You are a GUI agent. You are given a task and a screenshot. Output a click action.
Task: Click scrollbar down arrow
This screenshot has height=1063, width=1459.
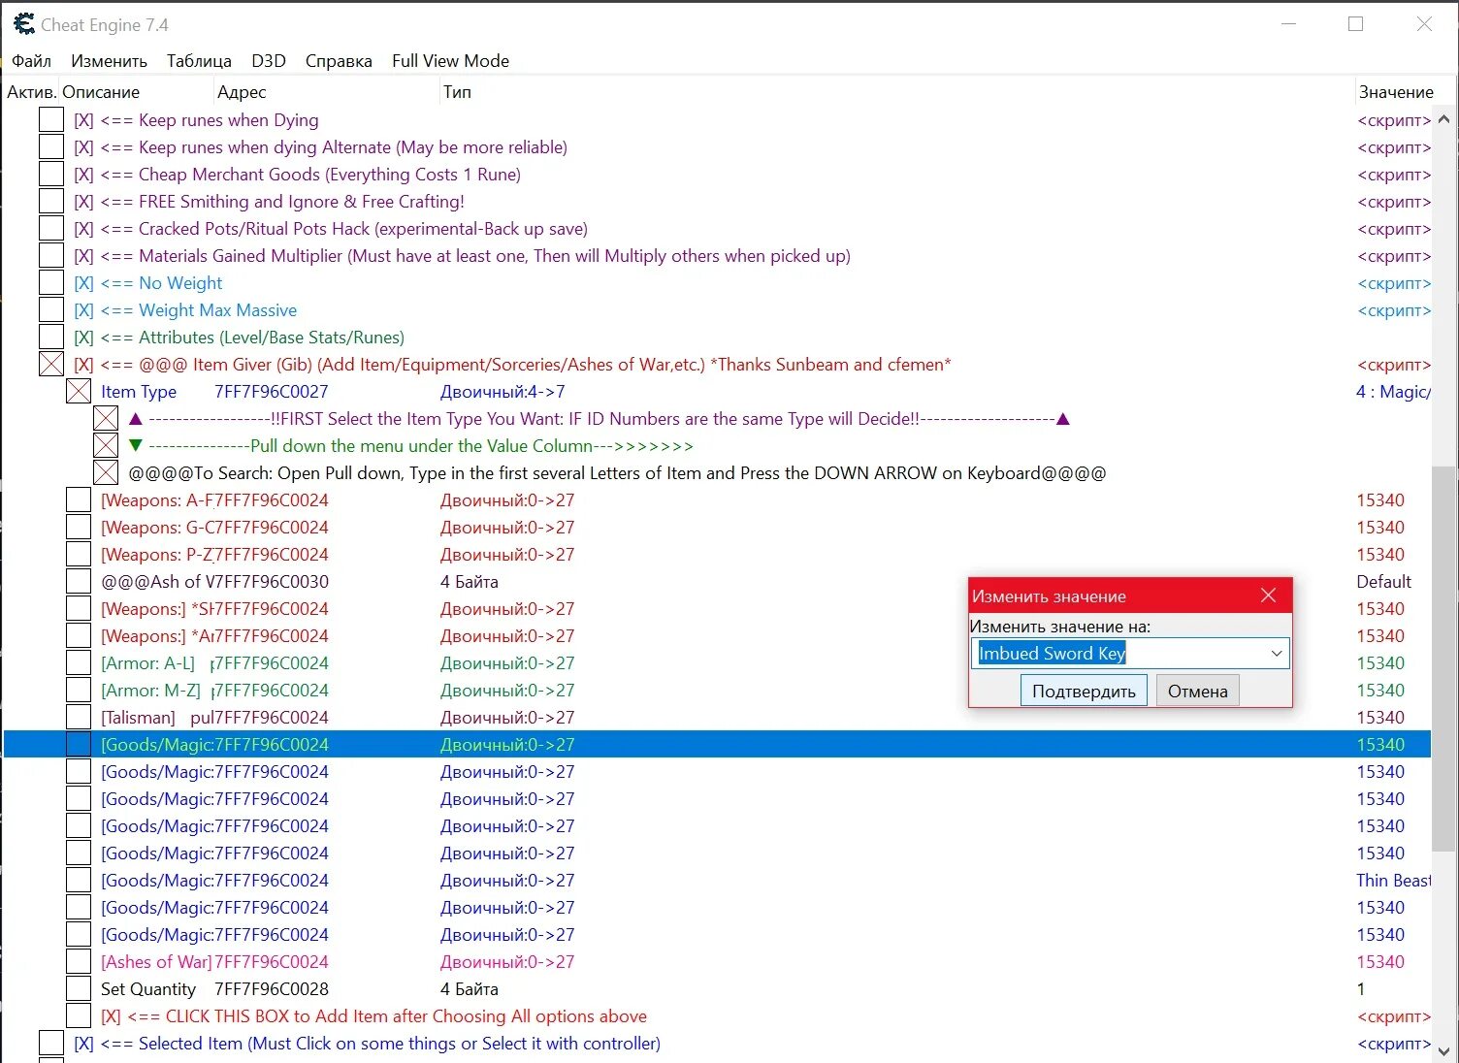pos(1443,1051)
